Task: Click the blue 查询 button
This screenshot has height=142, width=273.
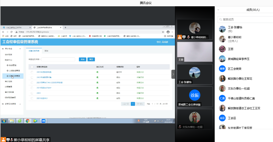Action: click(82, 59)
